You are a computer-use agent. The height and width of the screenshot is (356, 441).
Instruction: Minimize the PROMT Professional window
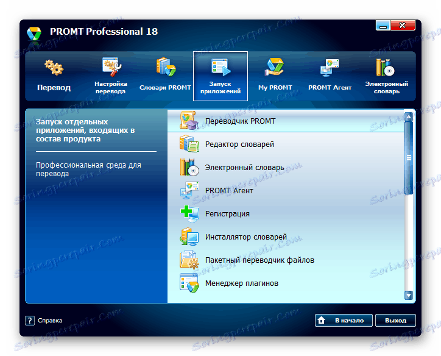(x=383, y=26)
